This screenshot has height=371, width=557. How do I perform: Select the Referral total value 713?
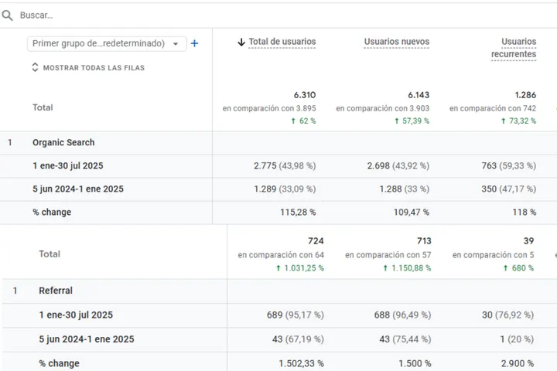pos(424,241)
